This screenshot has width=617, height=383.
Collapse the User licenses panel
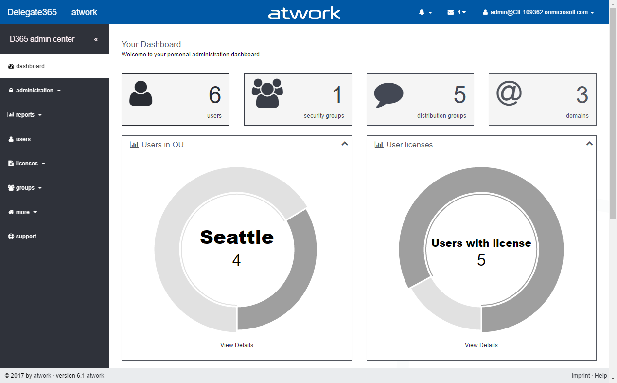589,144
